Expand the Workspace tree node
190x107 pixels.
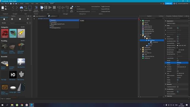pos(141,21)
